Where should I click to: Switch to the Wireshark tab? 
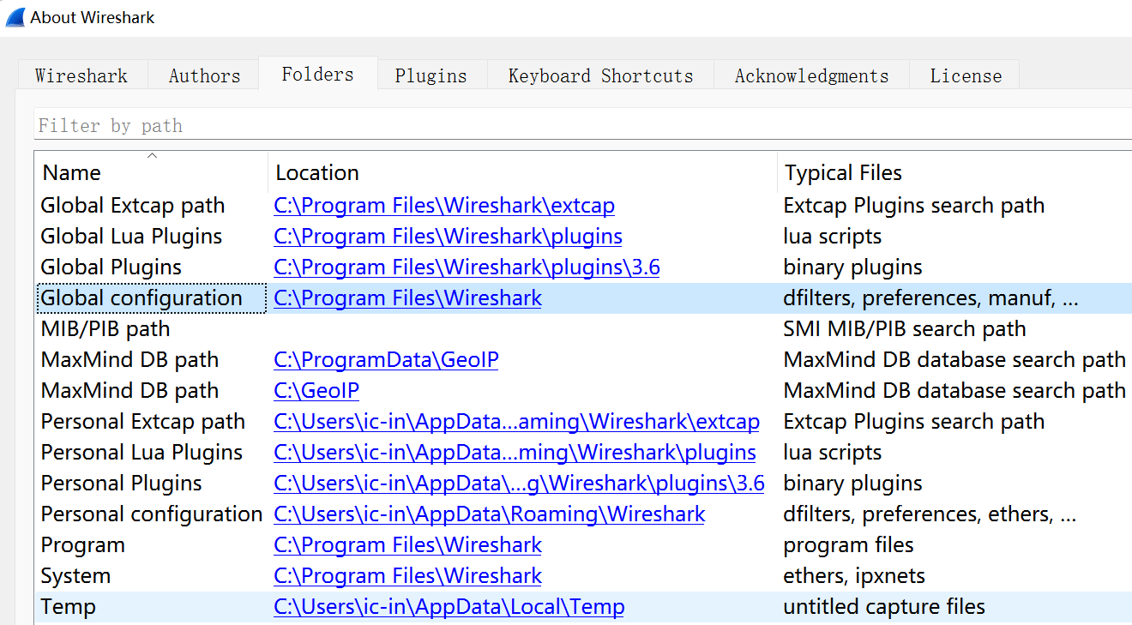(81, 75)
